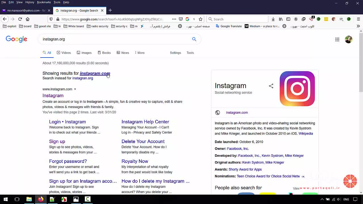Toggle the Firefox sidebar view
This screenshot has height=204, width=363.
(x=288, y=19)
